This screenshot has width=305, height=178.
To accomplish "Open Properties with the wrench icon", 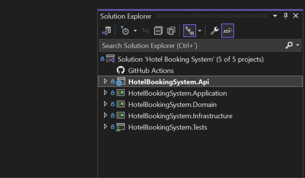I will [x=214, y=31].
